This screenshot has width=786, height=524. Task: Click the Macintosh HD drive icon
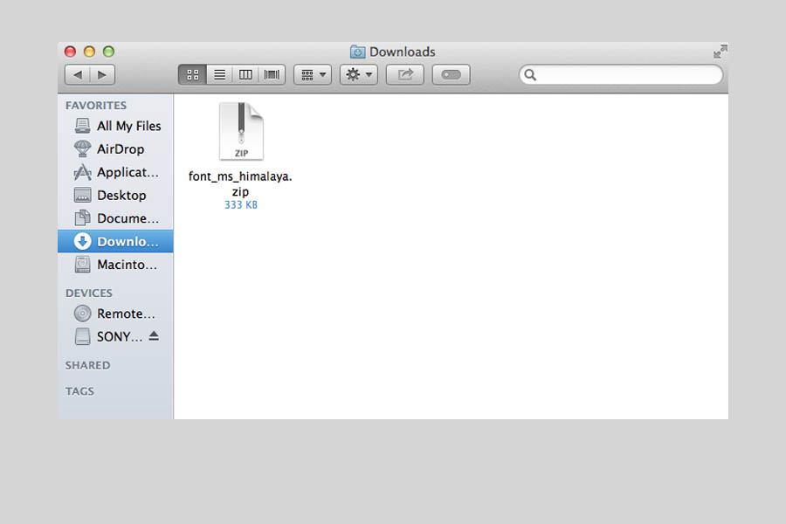tap(83, 265)
